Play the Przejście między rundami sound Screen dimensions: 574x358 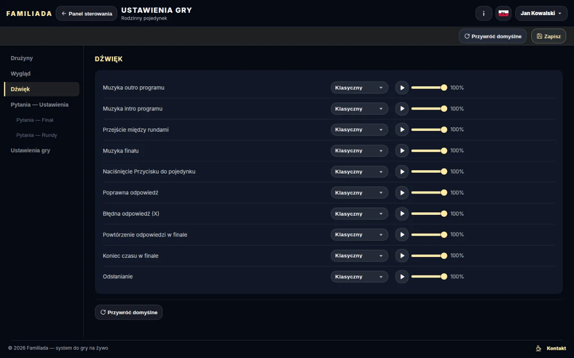[x=402, y=130]
